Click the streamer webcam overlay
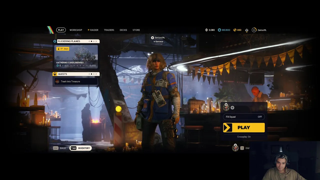The height and width of the screenshot is (180, 320). coord(284,160)
